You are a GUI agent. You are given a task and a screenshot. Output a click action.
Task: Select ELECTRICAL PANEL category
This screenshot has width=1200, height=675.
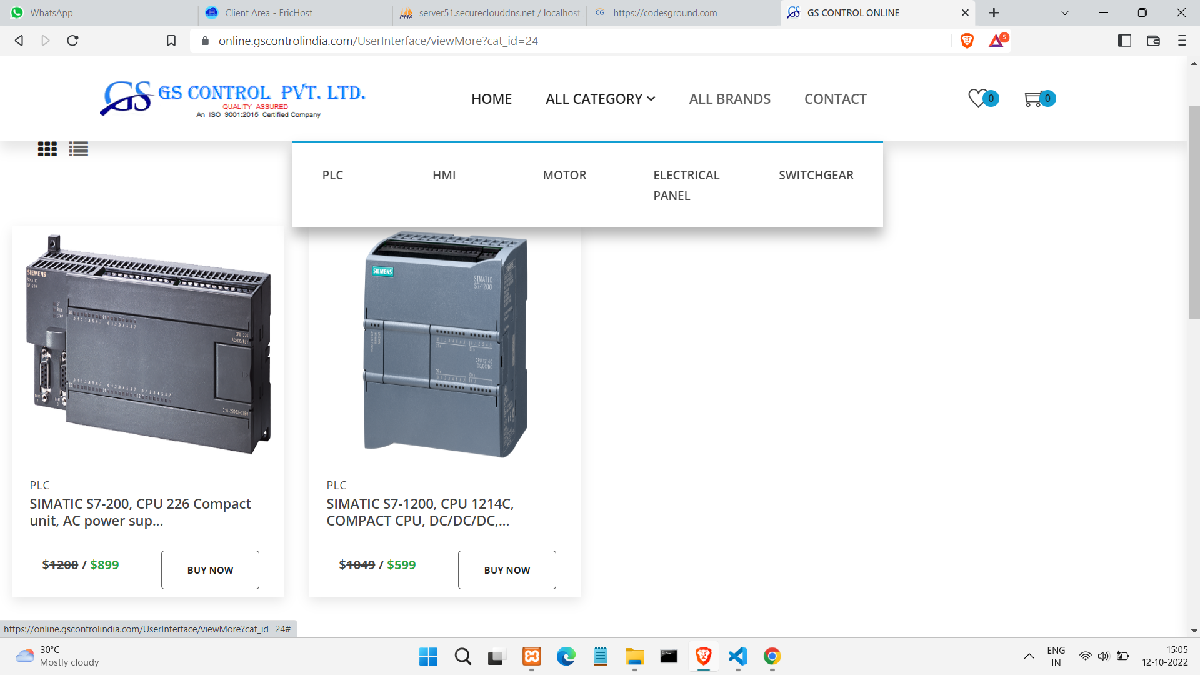(686, 185)
